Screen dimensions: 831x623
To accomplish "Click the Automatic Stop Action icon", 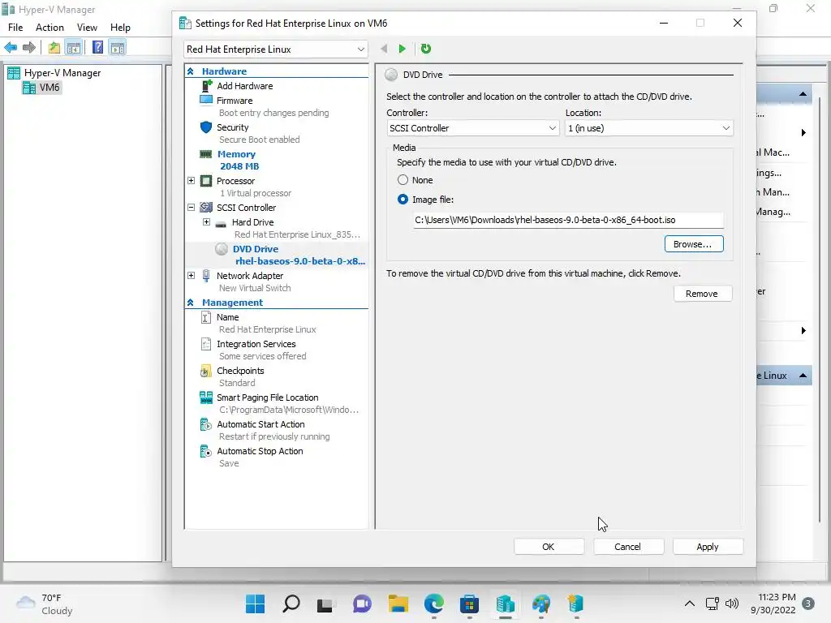I will [206, 451].
